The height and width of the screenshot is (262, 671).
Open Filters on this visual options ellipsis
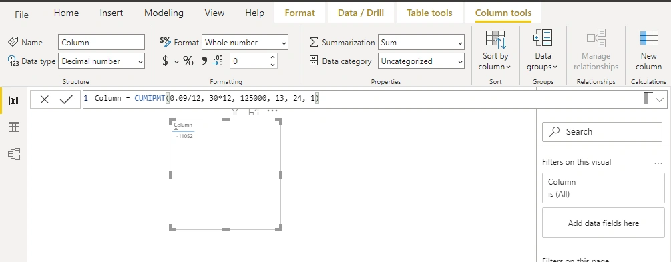(658, 163)
